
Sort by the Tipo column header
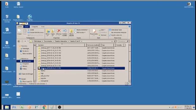pyautogui.click(x=107, y=45)
